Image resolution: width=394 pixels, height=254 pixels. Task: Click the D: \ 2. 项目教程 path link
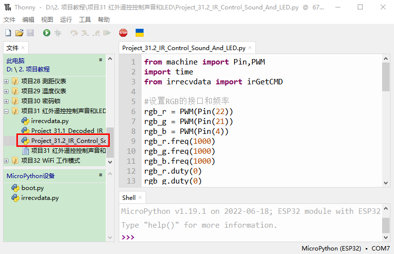pos(28,69)
